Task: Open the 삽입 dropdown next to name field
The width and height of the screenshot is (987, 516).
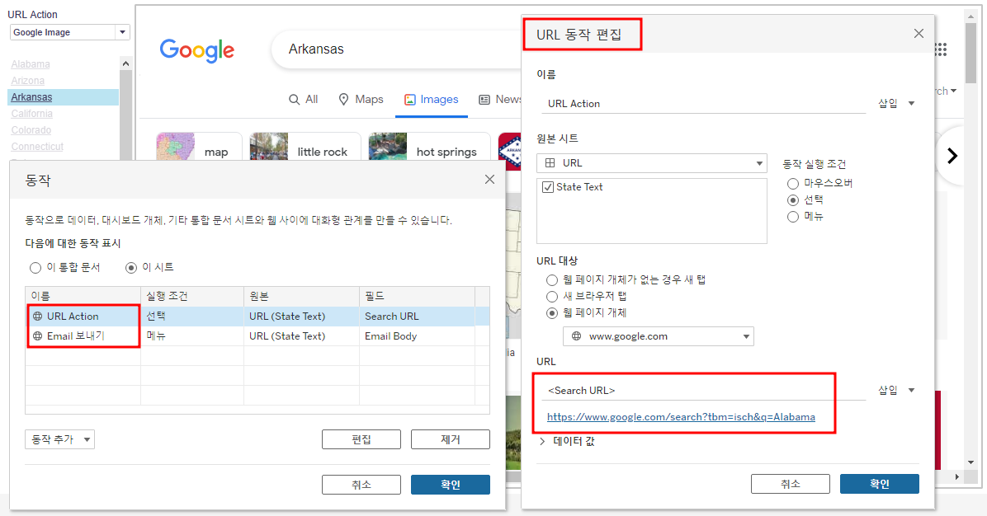Action: [896, 103]
